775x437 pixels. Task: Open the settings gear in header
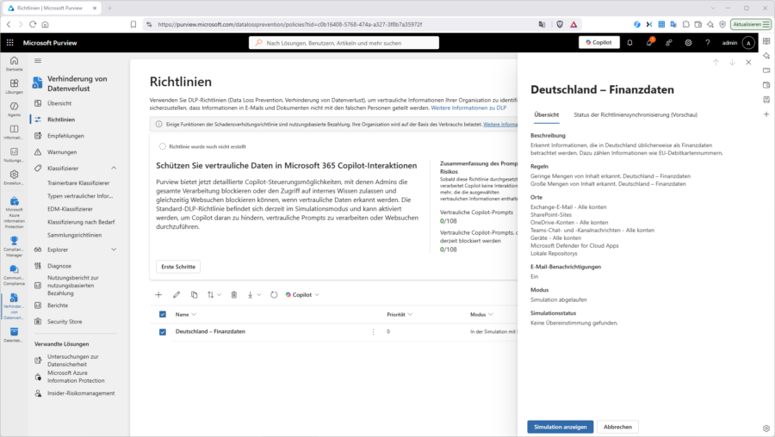688,43
